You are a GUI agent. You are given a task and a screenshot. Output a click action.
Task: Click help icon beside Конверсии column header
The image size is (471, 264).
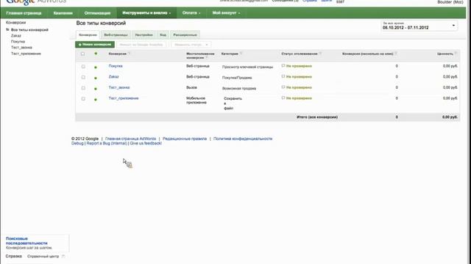130,54
